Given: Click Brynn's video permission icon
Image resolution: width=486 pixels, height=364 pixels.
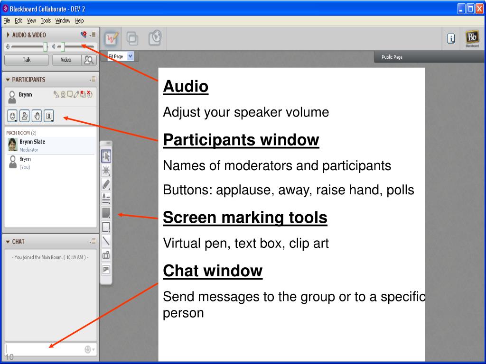Looking at the screenshot, I should coord(63,94).
